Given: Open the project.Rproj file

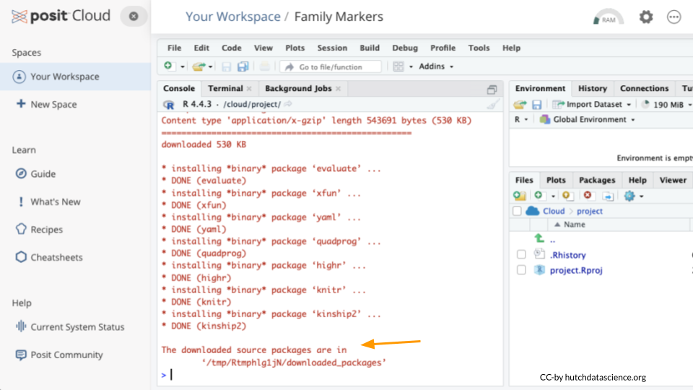Looking at the screenshot, I should click(x=576, y=270).
